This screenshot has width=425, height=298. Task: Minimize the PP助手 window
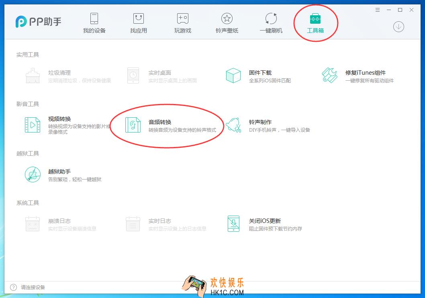389,10
